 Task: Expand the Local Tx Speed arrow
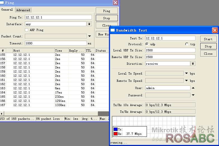tap(187, 73)
